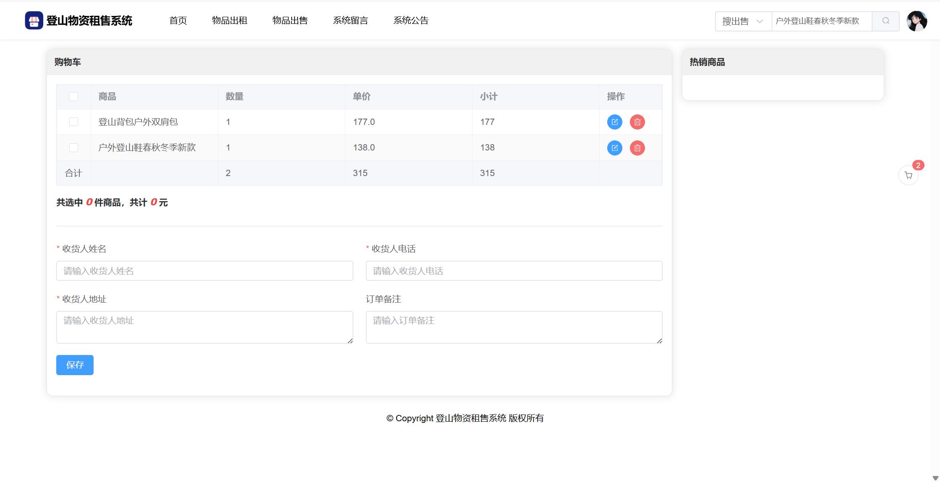Image resolution: width=940 pixels, height=482 pixels.
Task: Expand the 搜出售 search type dropdown
Action: [743, 21]
